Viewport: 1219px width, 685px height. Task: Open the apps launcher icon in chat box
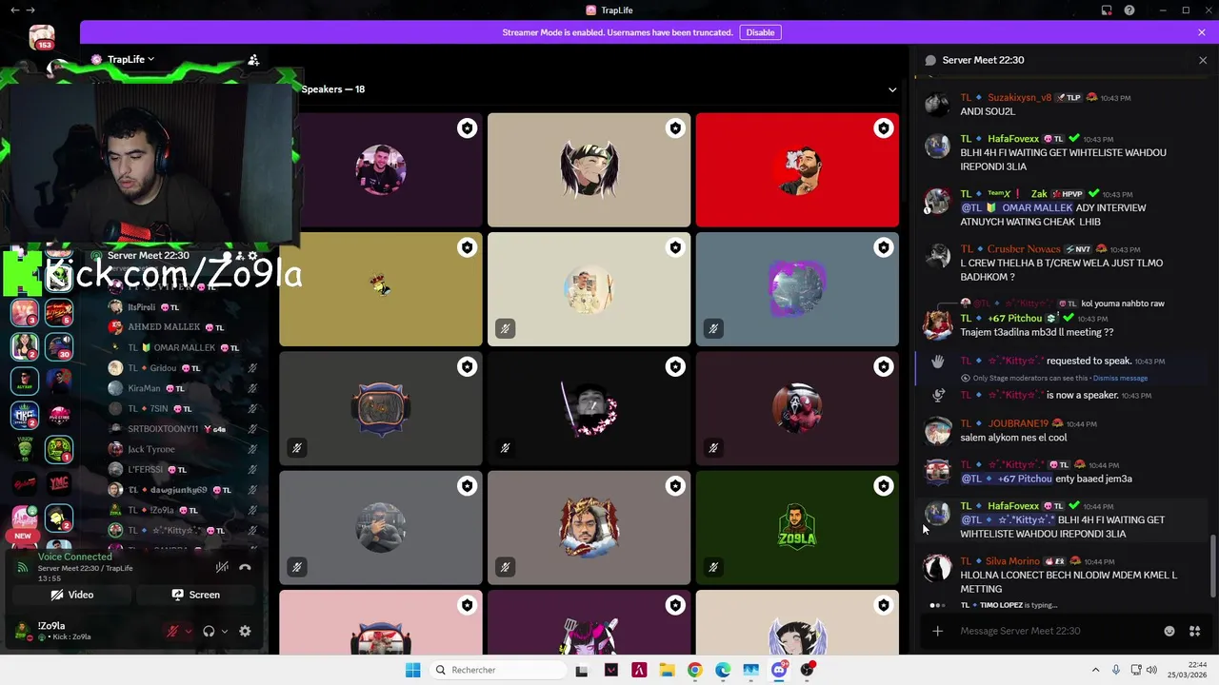click(1194, 631)
